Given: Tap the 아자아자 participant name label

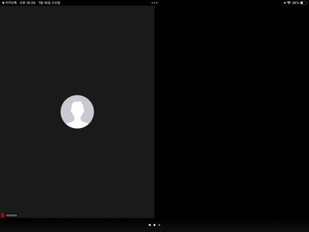Looking at the screenshot, I should 11,215.
